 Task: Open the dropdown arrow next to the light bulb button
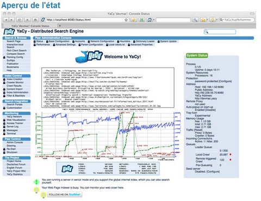tap(216, 20)
